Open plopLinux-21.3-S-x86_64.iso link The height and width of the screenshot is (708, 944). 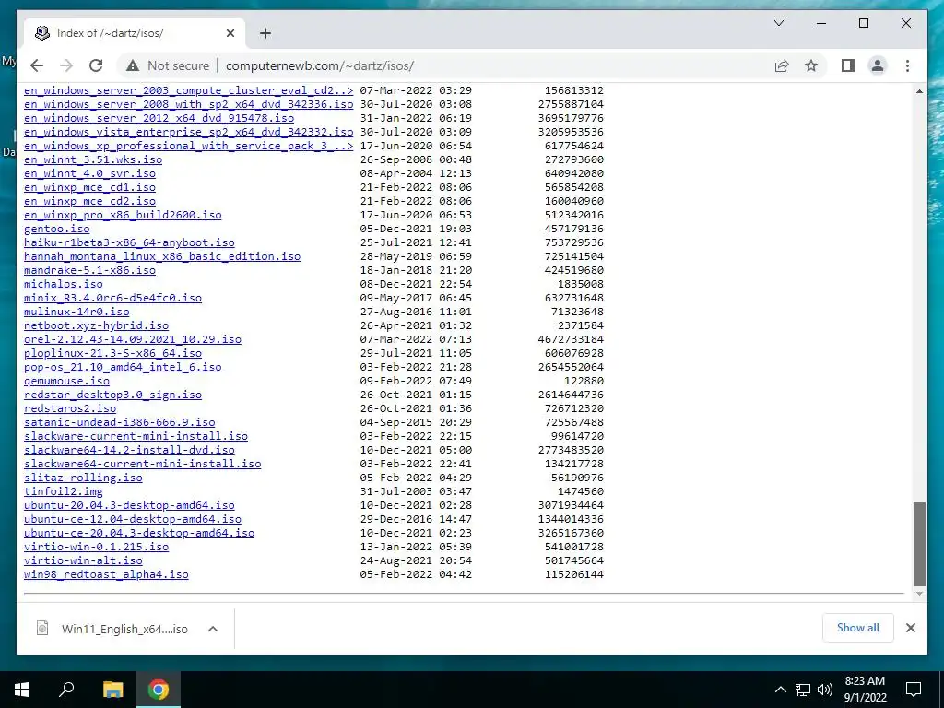112,353
